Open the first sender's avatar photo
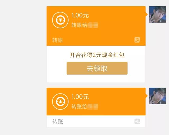169x135 pixels. coord(157,15)
